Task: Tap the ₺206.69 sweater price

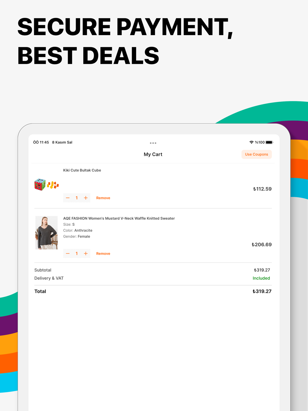Action: [262, 245]
